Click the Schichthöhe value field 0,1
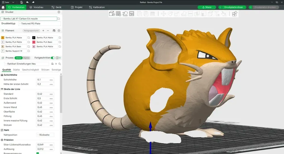This screenshot has height=154, width=284. coord(45,80)
